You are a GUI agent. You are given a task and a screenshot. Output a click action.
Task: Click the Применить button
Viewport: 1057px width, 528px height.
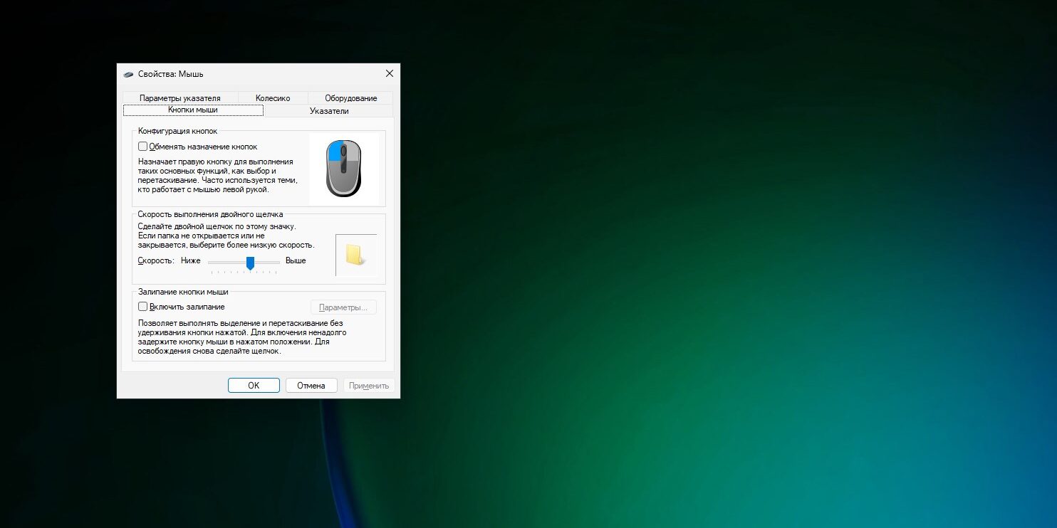pyautogui.click(x=368, y=386)
